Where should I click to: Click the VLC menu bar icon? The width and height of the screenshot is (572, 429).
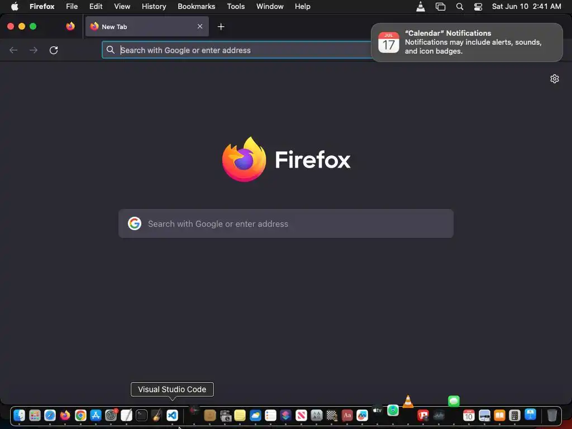click(x=421, y=6)
